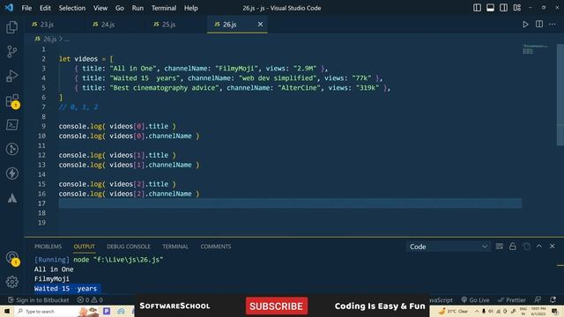Clear the output panel

coord(500,247)
